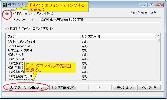Select the AR丸ゴシック体M font row

81,50
